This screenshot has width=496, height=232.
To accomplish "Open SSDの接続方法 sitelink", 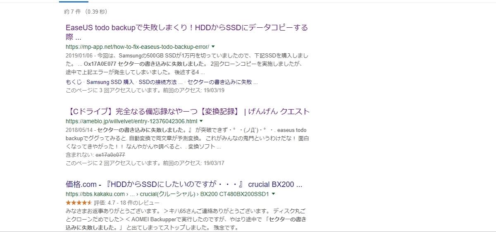I will pyautogui.click(x=160, y=82).
